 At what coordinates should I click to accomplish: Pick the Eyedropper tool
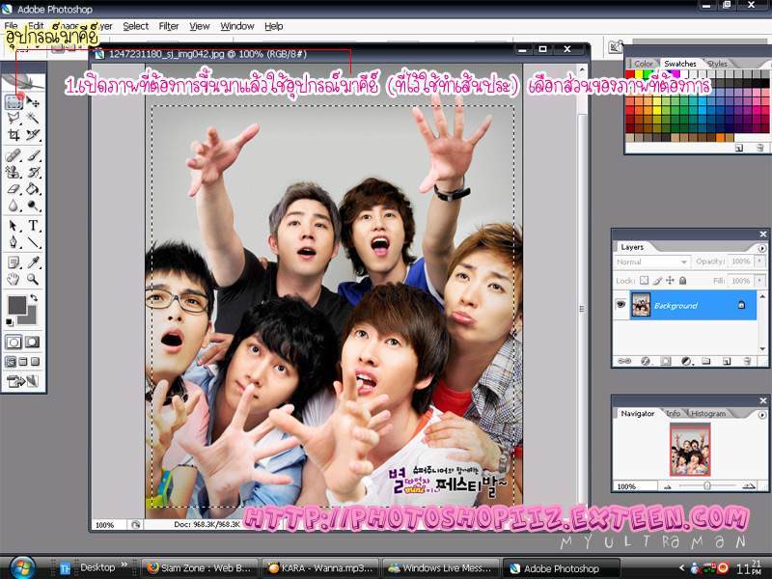33,262
